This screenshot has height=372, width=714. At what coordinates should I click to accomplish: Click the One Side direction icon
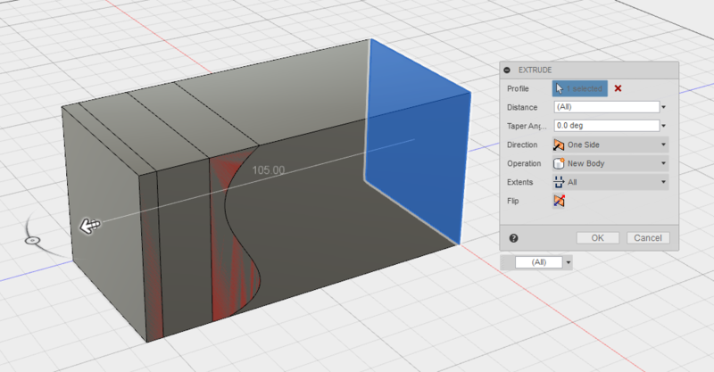[559, 145]
